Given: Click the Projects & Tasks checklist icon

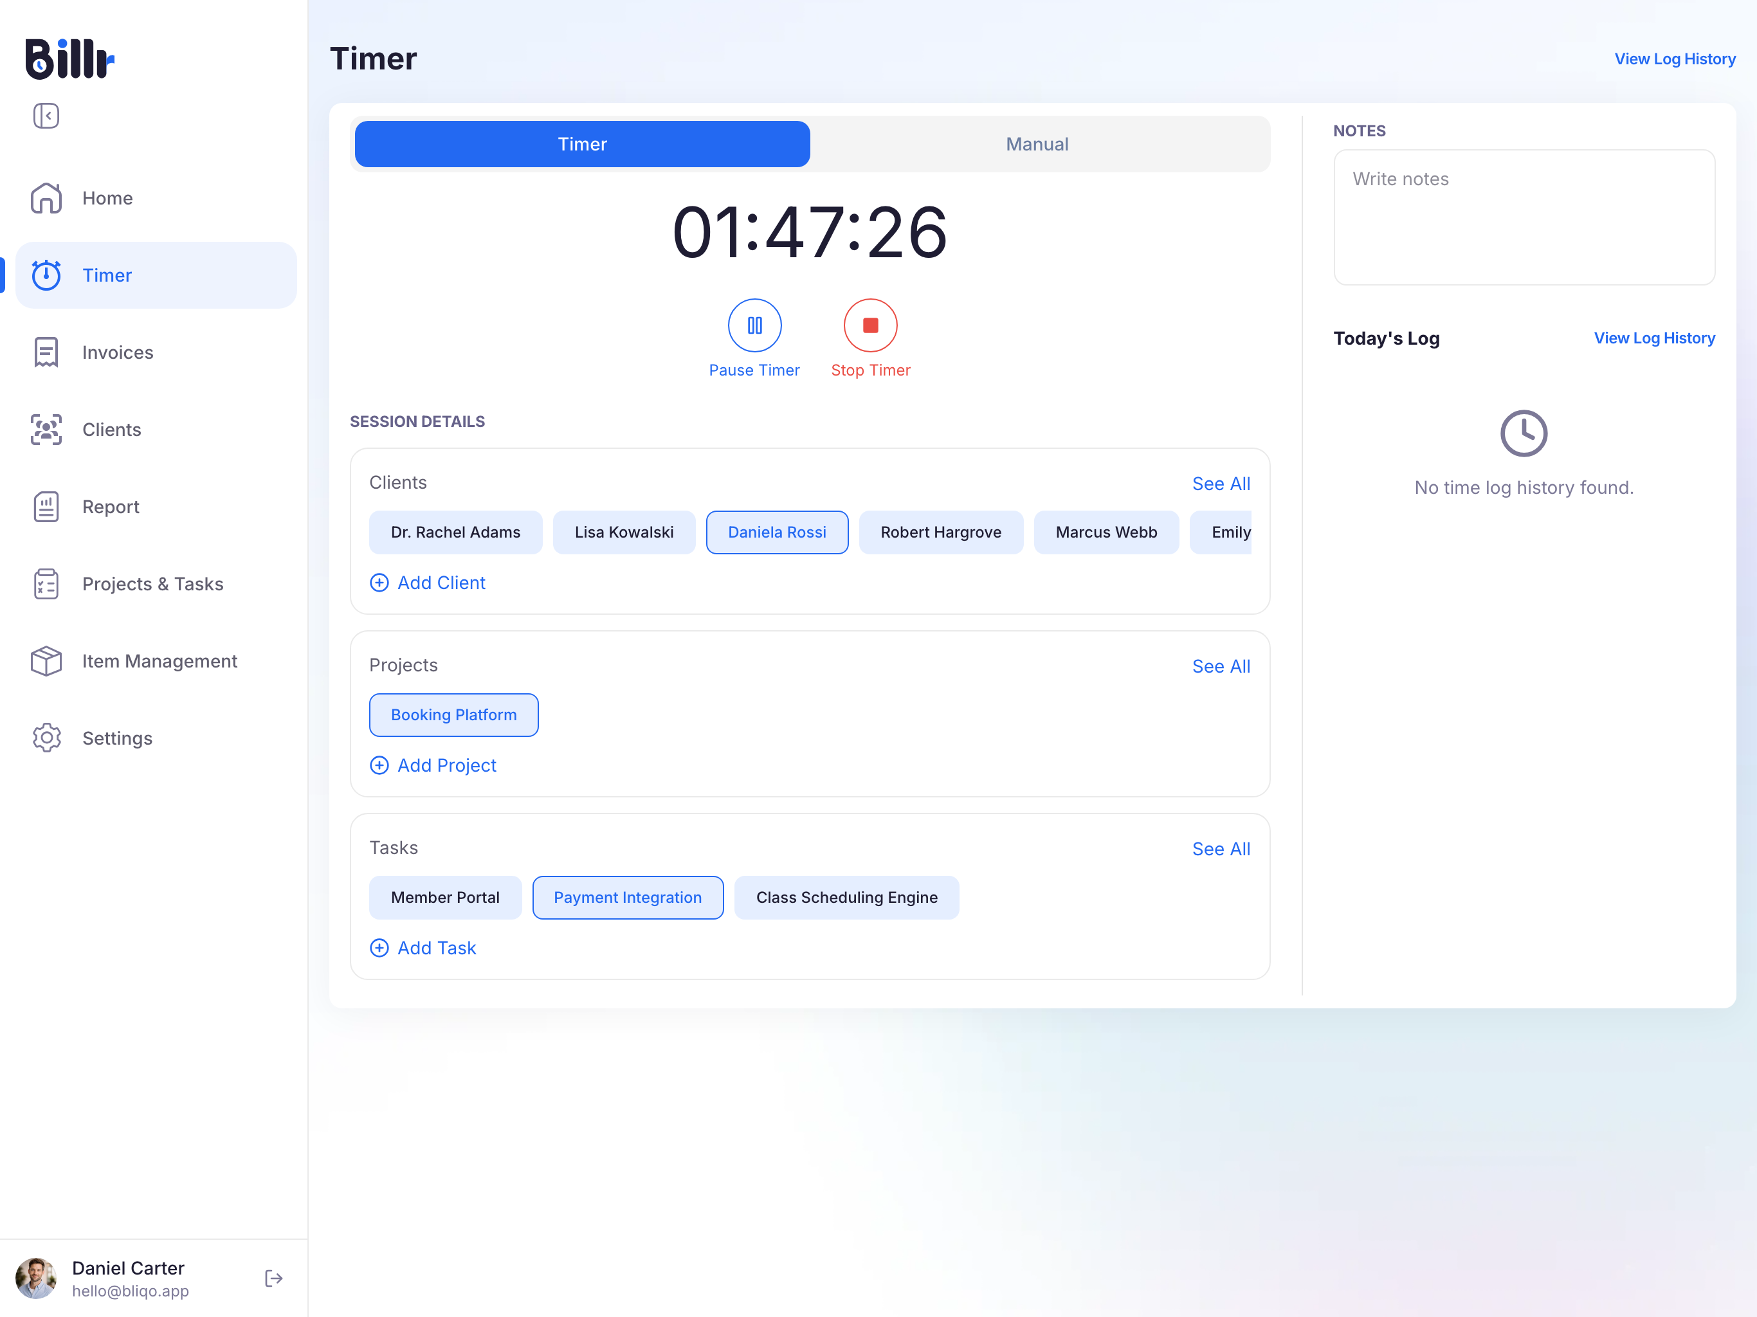Looking at the screenshot, I should pyautogui.click(x=46, y=584).
